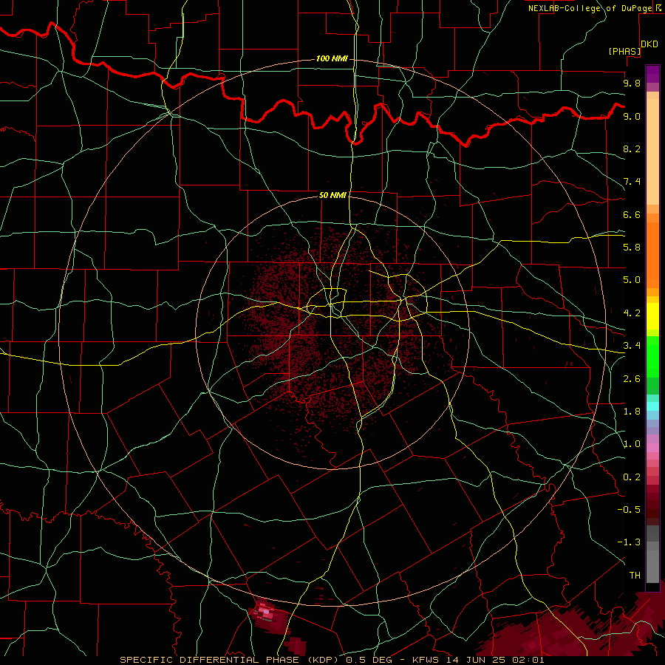This screenshot has height=665, width=665.
Task: Click the 7.4 scale value
Action: pos(632,182)
